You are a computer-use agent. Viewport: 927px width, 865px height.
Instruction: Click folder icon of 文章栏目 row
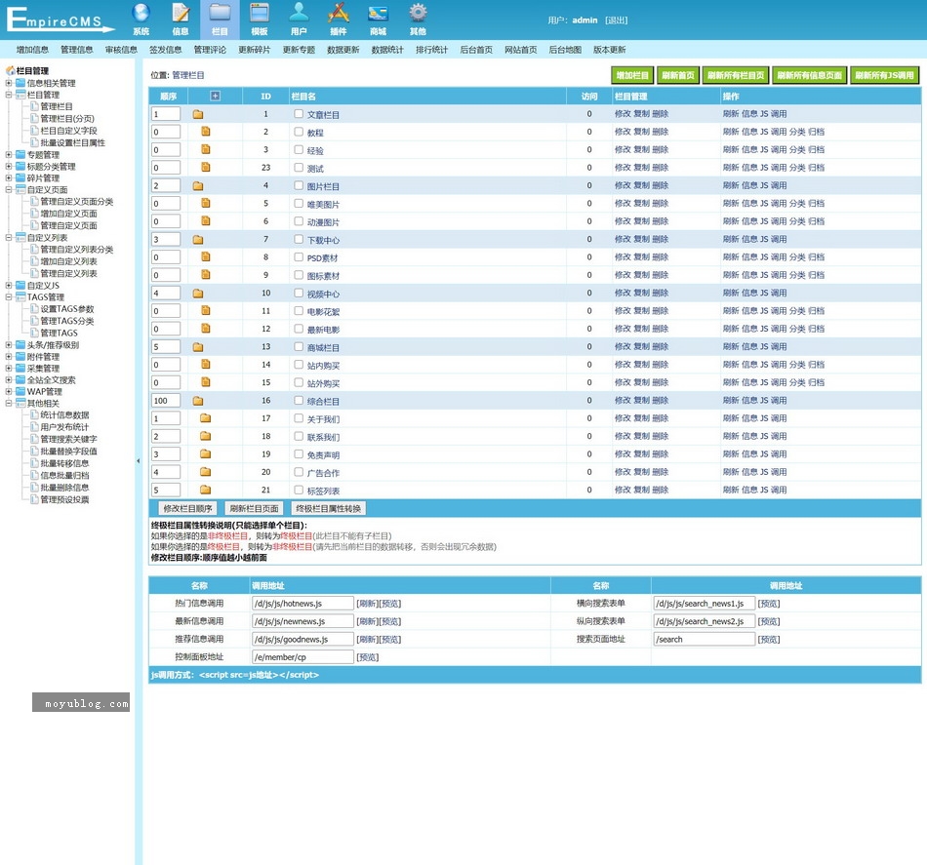(x=198, y=114)
